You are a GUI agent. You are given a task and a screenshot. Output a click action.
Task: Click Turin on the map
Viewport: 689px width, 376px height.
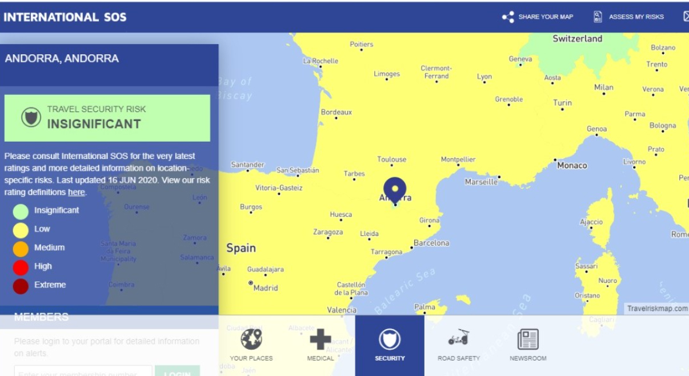tap(563, 103)
